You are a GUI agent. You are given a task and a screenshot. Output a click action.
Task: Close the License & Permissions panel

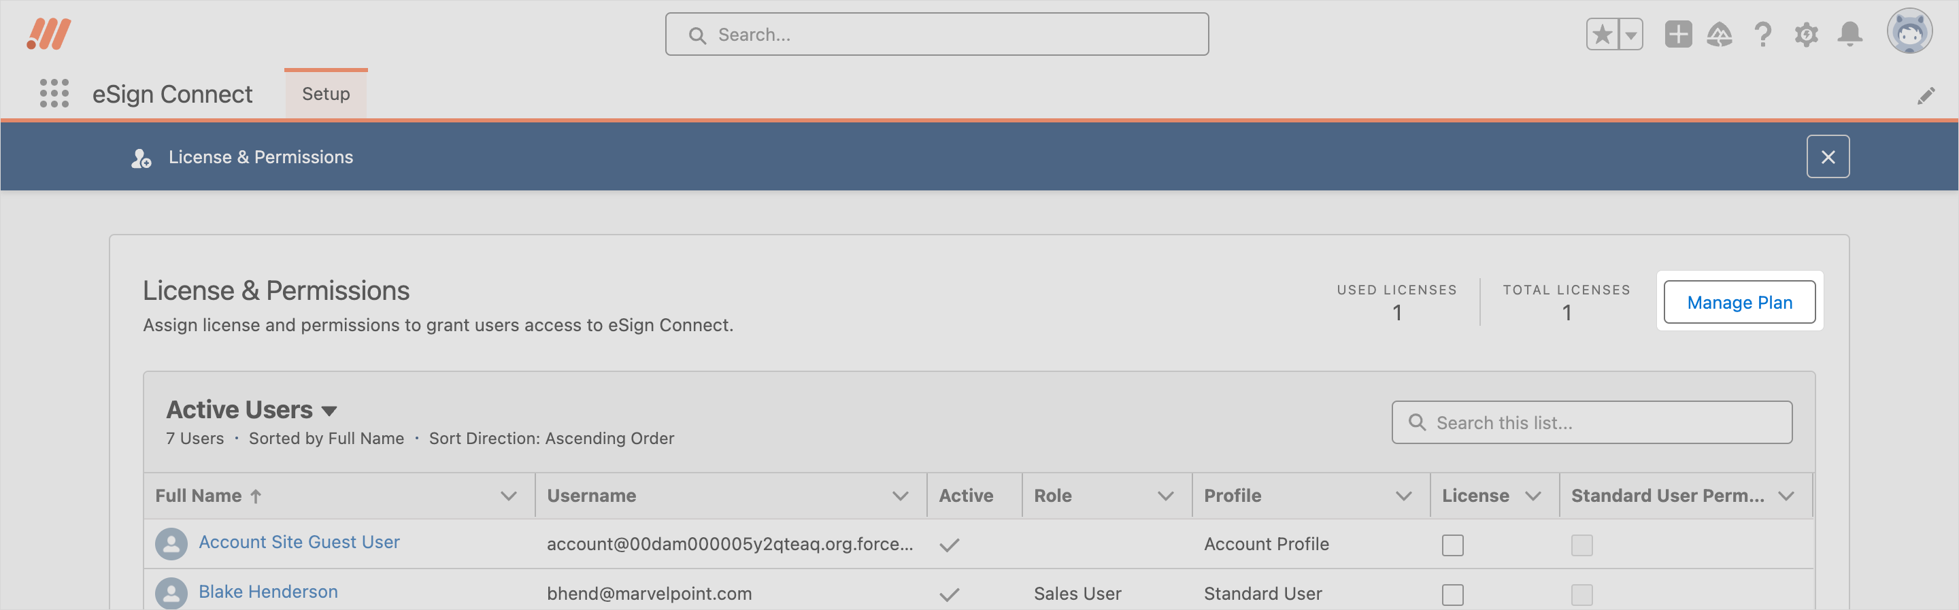coord(1828,156)
